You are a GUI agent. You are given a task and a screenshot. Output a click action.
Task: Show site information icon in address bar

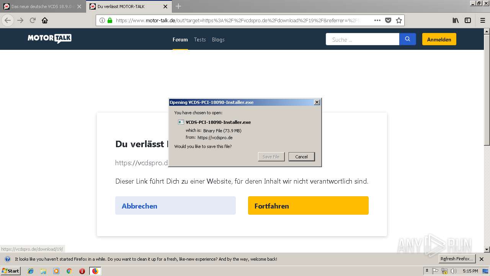(x=102, y=20)
